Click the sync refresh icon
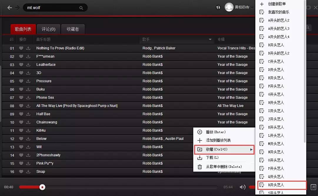This screenshot has height=196, width=318. tap(218, 7)
